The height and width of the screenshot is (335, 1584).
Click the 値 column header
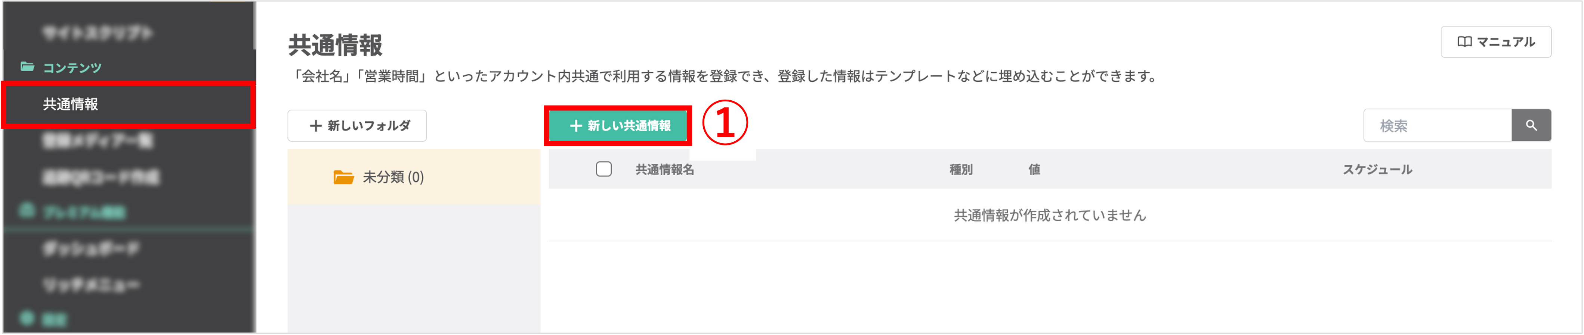tap(1034, 169)
